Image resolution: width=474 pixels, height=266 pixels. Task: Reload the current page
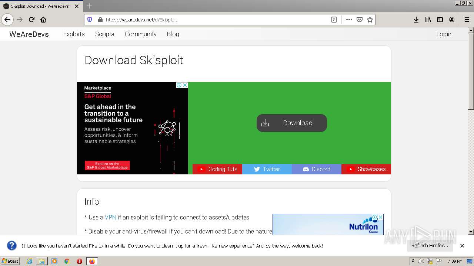31,20
